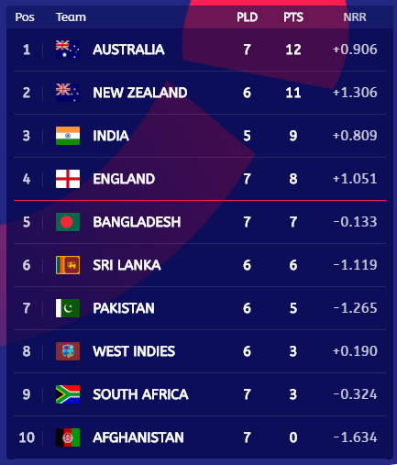
Task: Open the AFGHANISTAN team name
Action: coord(138,437)
